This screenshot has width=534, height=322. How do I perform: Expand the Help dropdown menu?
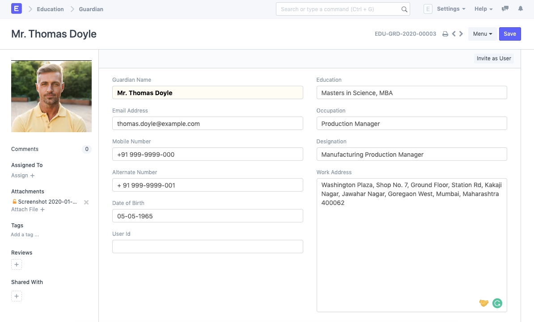483,9
